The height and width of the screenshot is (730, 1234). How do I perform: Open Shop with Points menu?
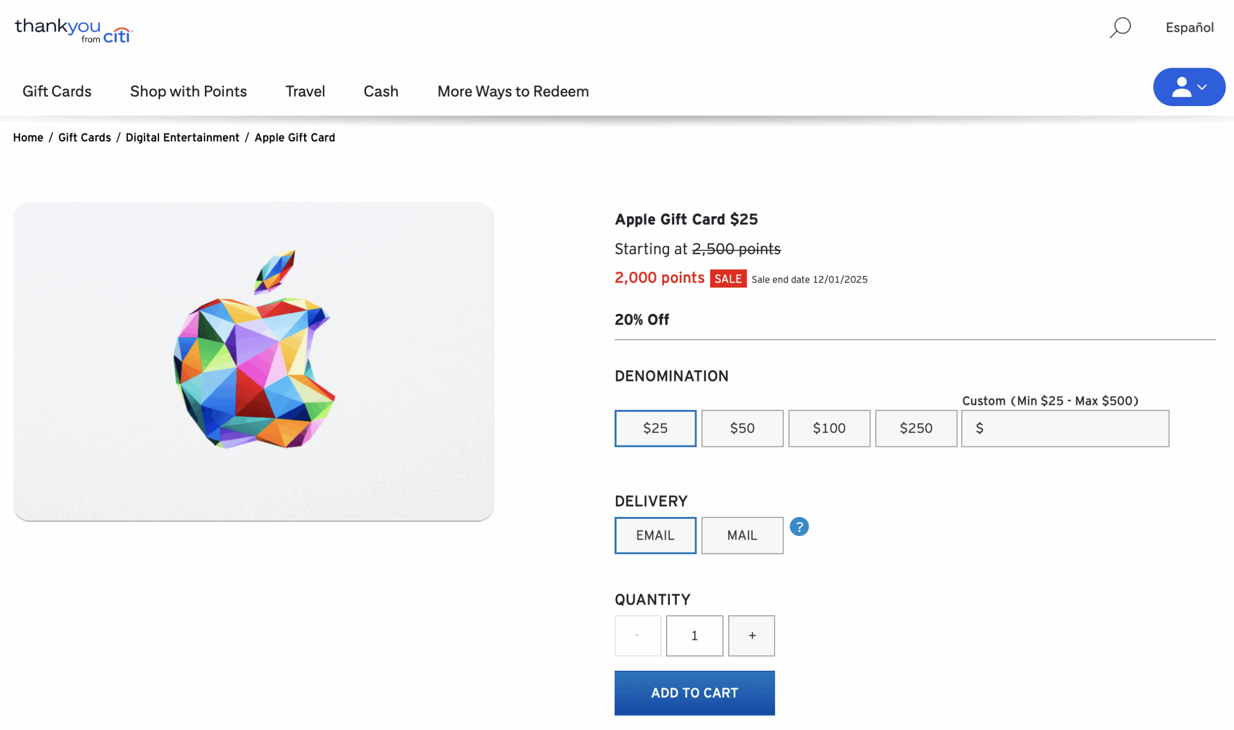pyautogui.click(x=188, y=92)
